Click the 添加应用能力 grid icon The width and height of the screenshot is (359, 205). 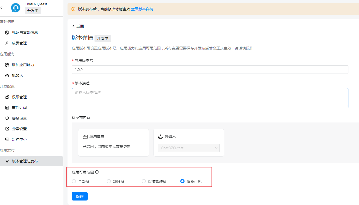tap(7, 65)
